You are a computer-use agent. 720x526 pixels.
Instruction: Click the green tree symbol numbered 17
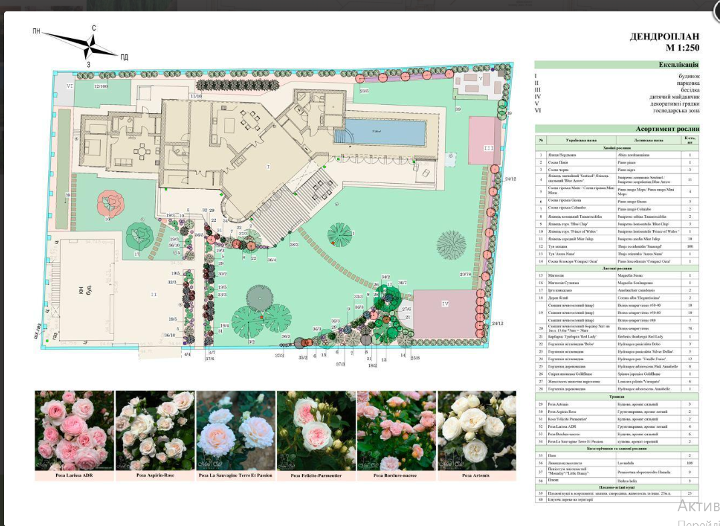click(x=140, y=235)
